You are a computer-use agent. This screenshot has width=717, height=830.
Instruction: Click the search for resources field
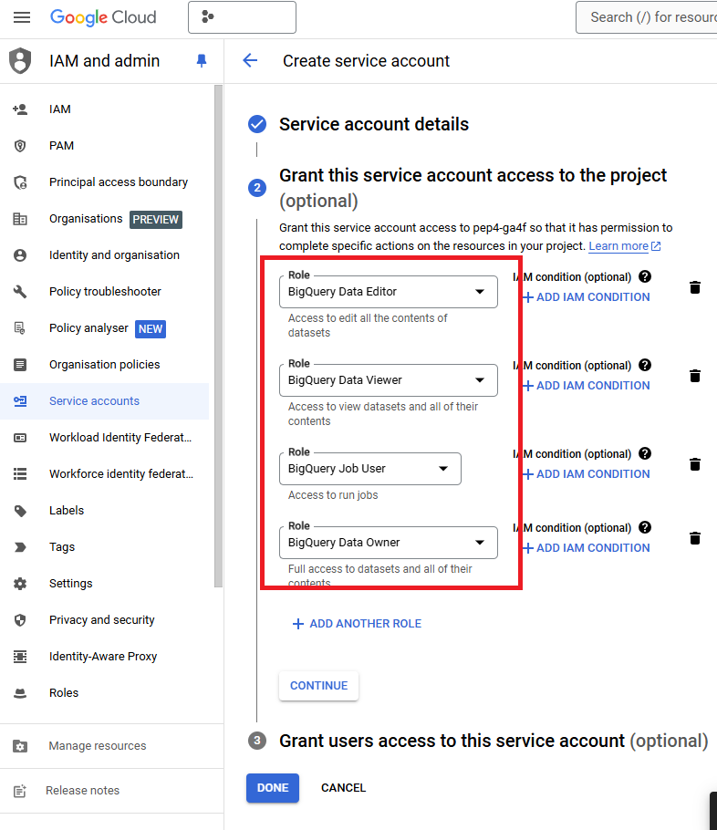(x=649, y=17)
